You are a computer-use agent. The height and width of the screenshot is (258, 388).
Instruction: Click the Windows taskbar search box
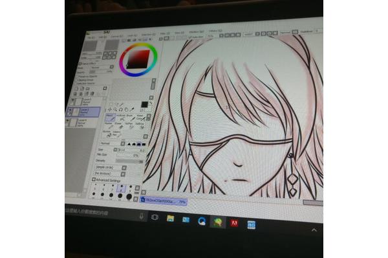(105, 213)
